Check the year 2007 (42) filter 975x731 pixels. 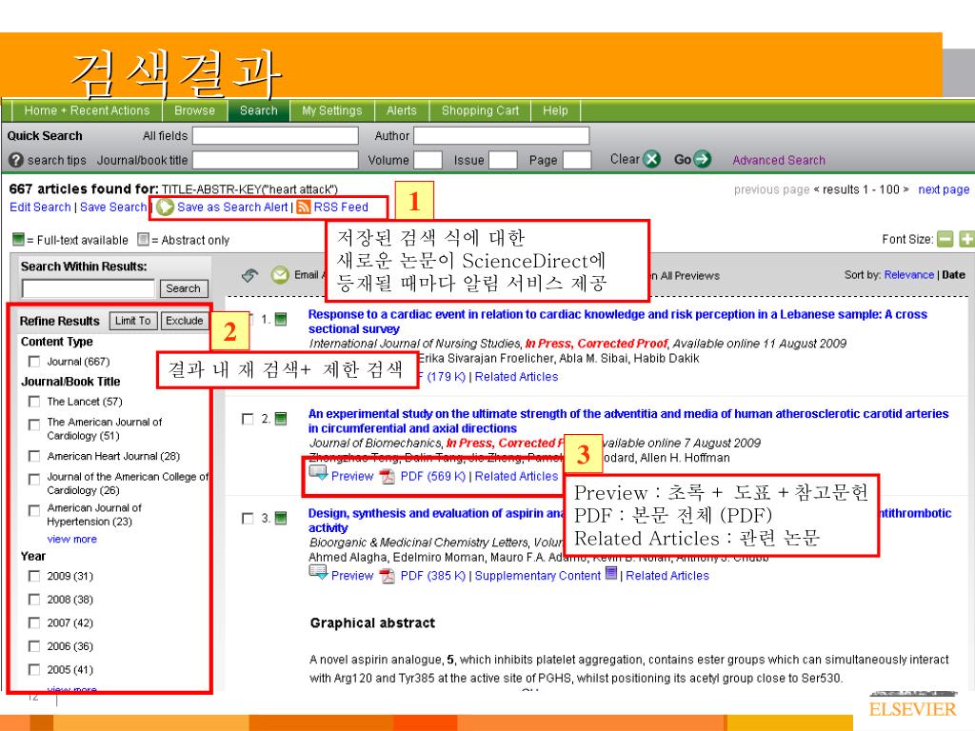(34, 622)
